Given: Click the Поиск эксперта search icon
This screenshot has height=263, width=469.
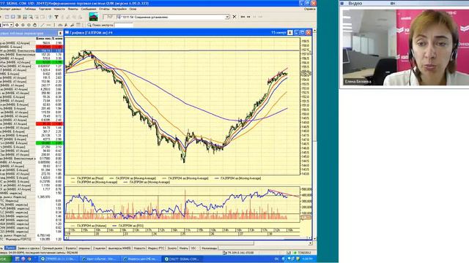Looking at the screenshot, I should [89, 25].
